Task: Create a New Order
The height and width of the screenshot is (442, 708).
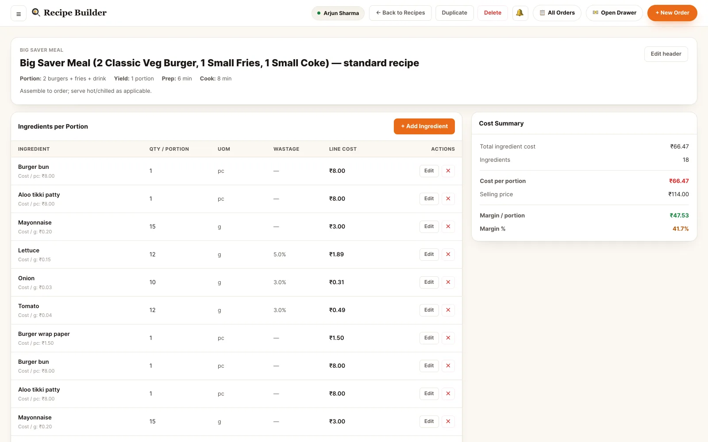Action: pyautogui.click(x=672, y=13)
